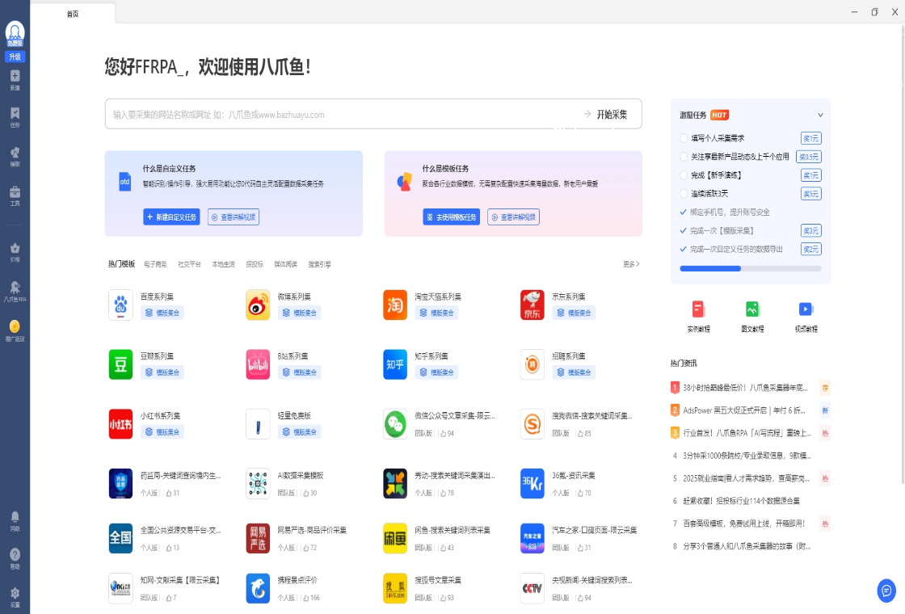Expand 更多 templates arrow
This screenshot has width=905, height=614.
coord(631,264)
